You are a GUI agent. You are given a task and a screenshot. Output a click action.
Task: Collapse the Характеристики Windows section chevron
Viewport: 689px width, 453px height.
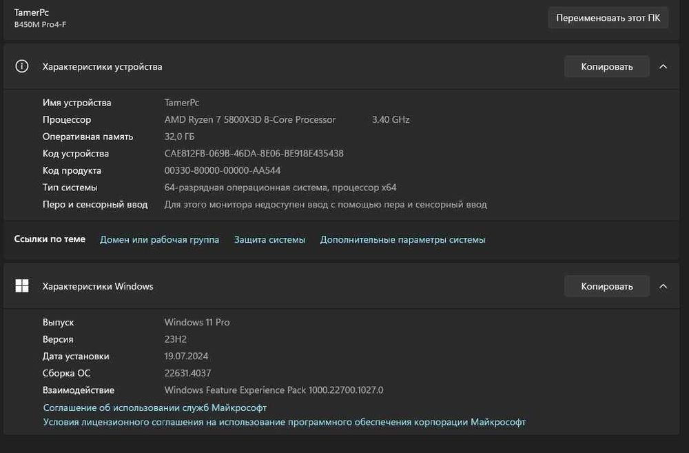click(x=663, y=286)
